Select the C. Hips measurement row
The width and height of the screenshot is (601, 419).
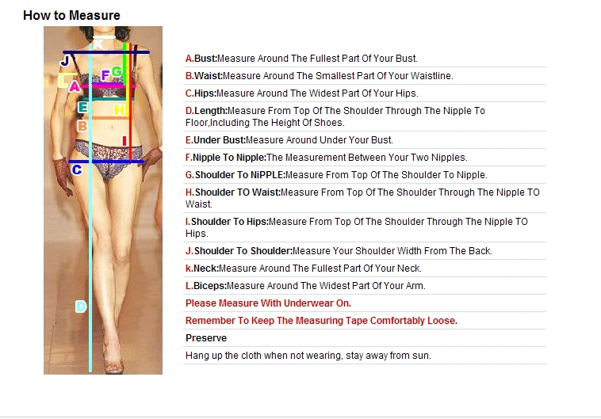point(365,93)
